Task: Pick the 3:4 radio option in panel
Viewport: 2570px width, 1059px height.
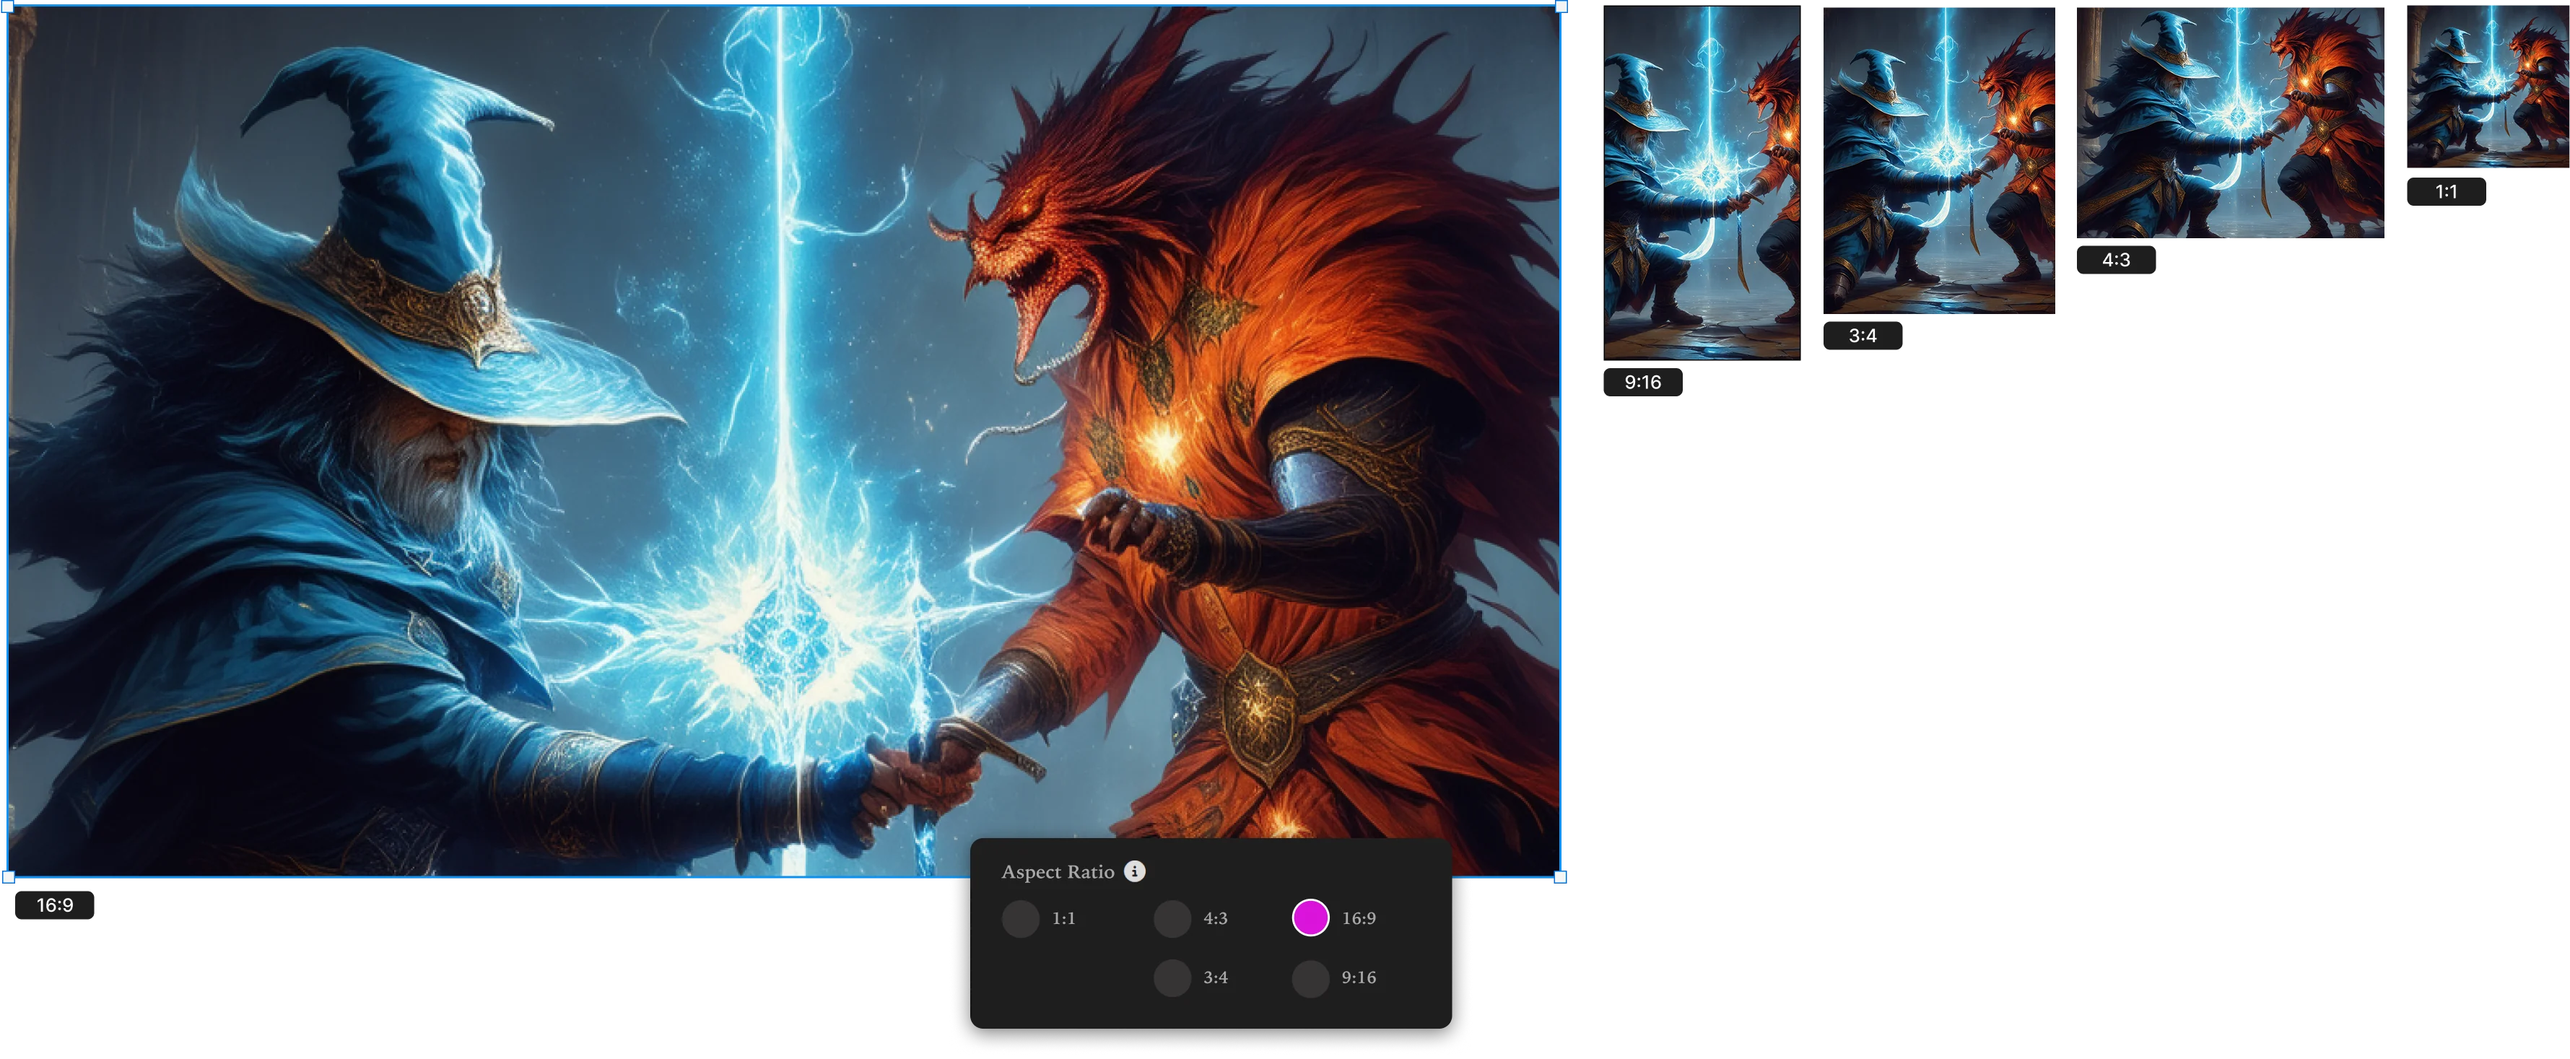Action: point(1172,977)
